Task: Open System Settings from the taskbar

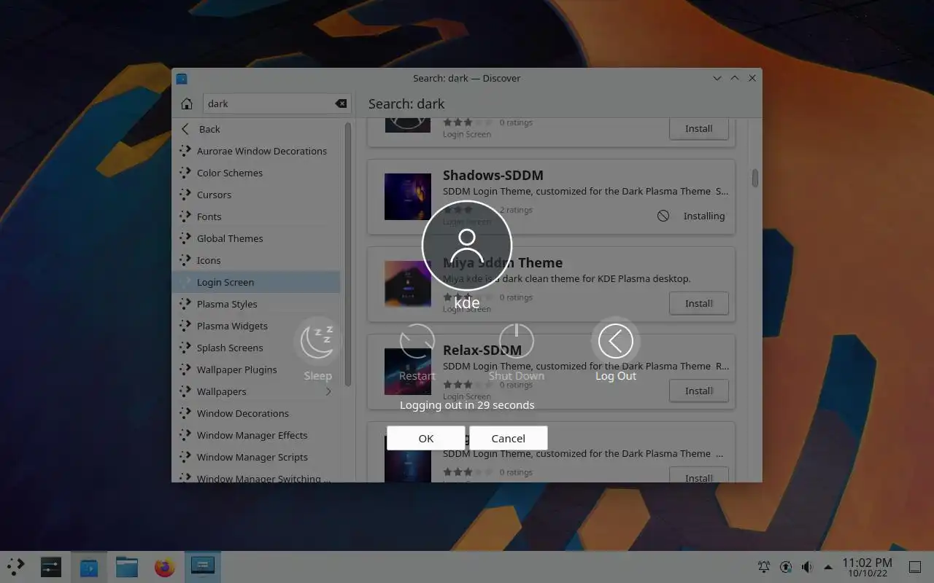Action: [x=51, y=566]
